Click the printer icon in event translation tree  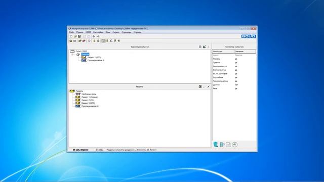tap(78, 54)
